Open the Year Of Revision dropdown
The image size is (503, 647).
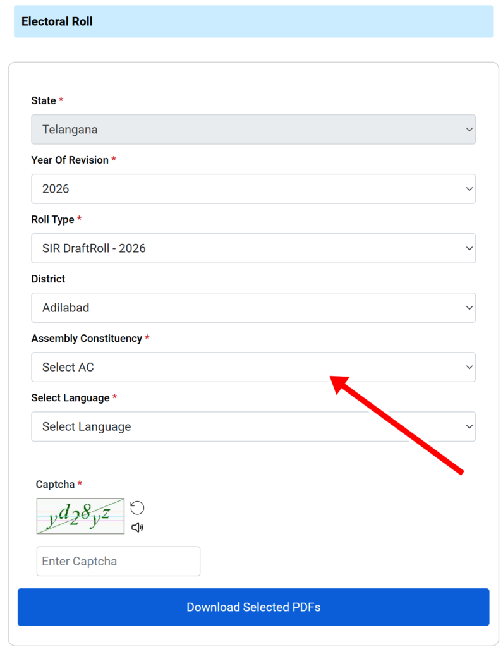pyautogui.click(x=253, y=189)
